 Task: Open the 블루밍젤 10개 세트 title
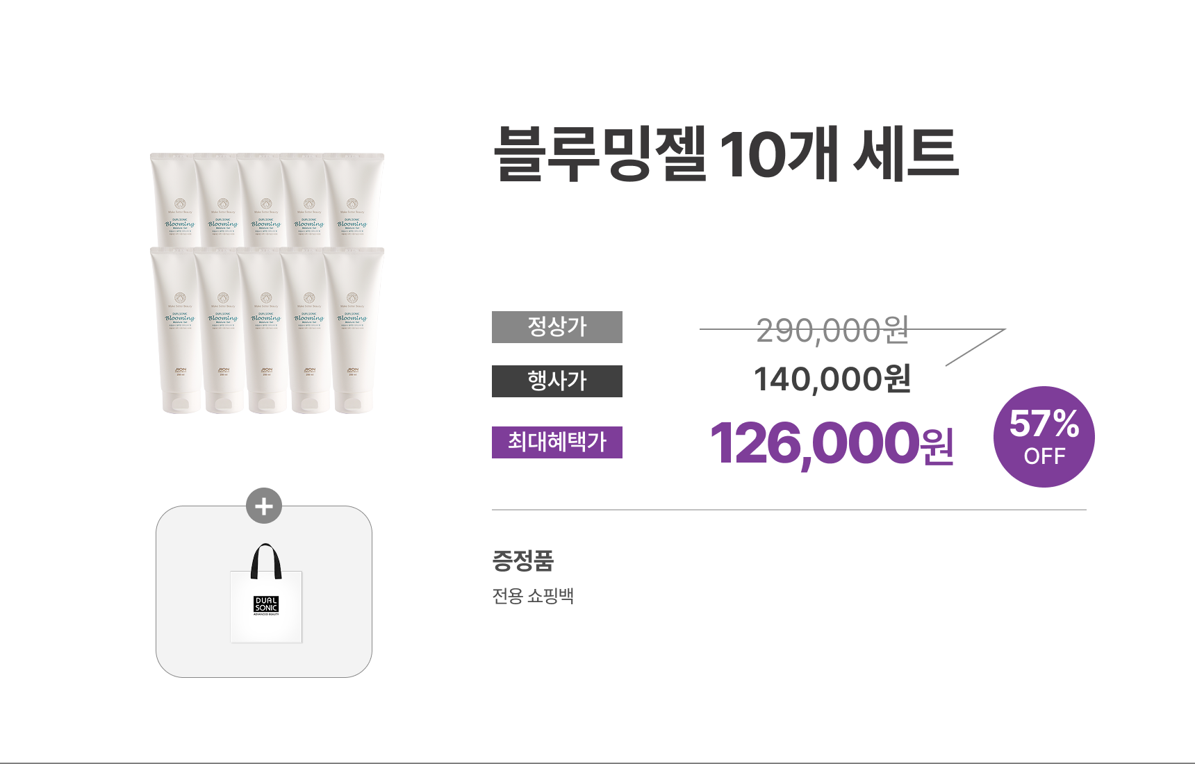tap(725, 153)
